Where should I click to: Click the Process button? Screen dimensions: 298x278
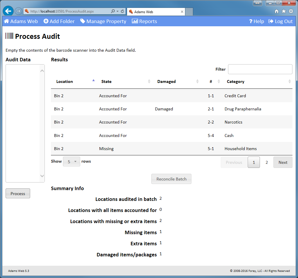pyautogui.click(x=18, y=194)
